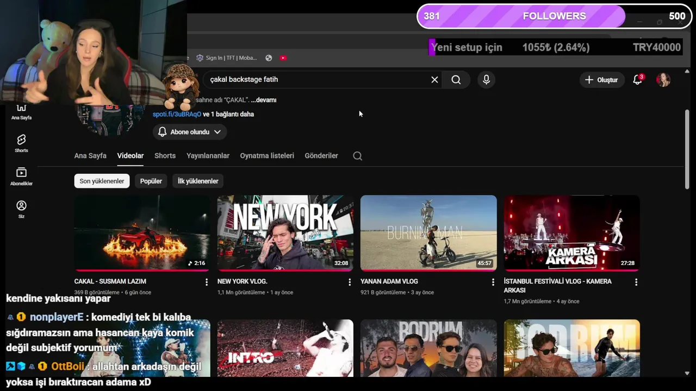
Task: Click the İSTANBUL FESTİVALİ VLOG - KAMERA ARKASI title
Action: tap(558, 286)
